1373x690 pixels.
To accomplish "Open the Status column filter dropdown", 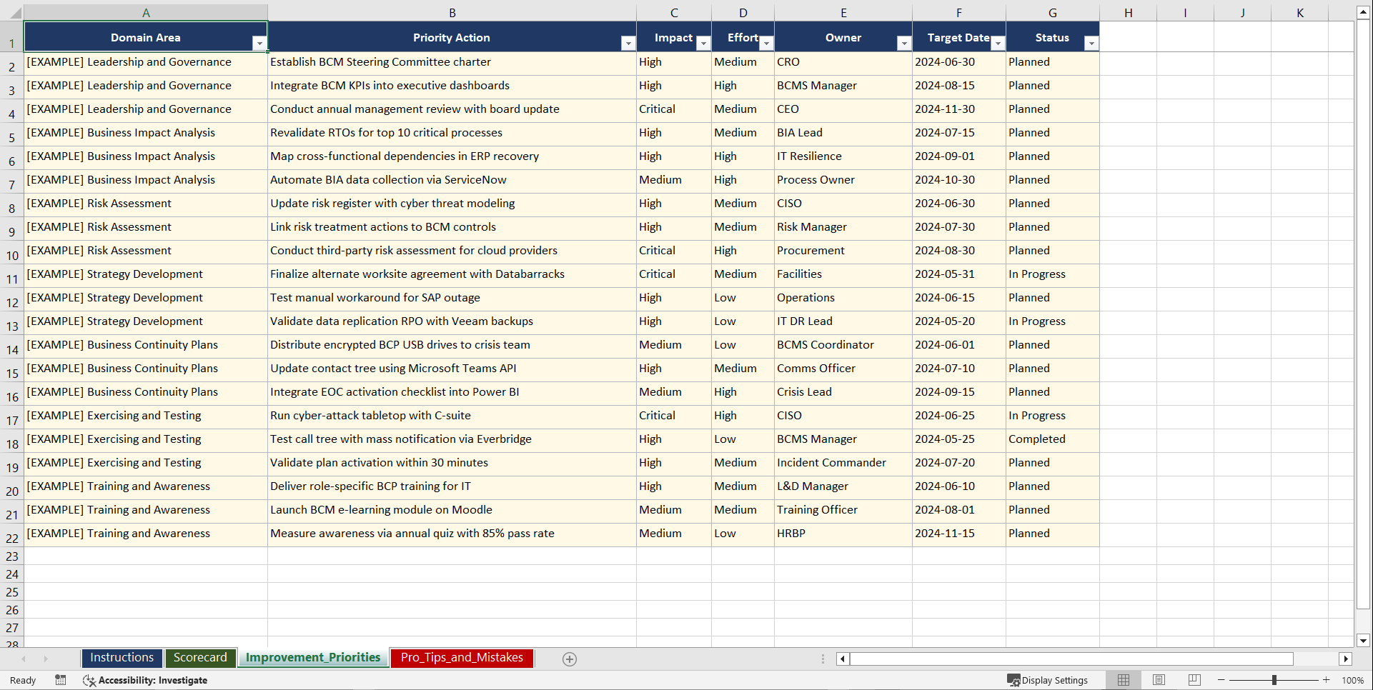I will point(1091,43).
